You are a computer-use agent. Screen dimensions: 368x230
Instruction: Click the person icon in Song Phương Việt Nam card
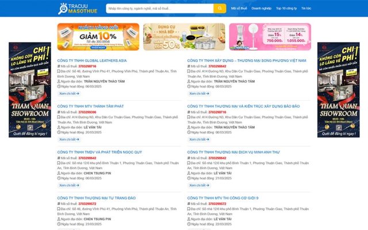(189, 82)
